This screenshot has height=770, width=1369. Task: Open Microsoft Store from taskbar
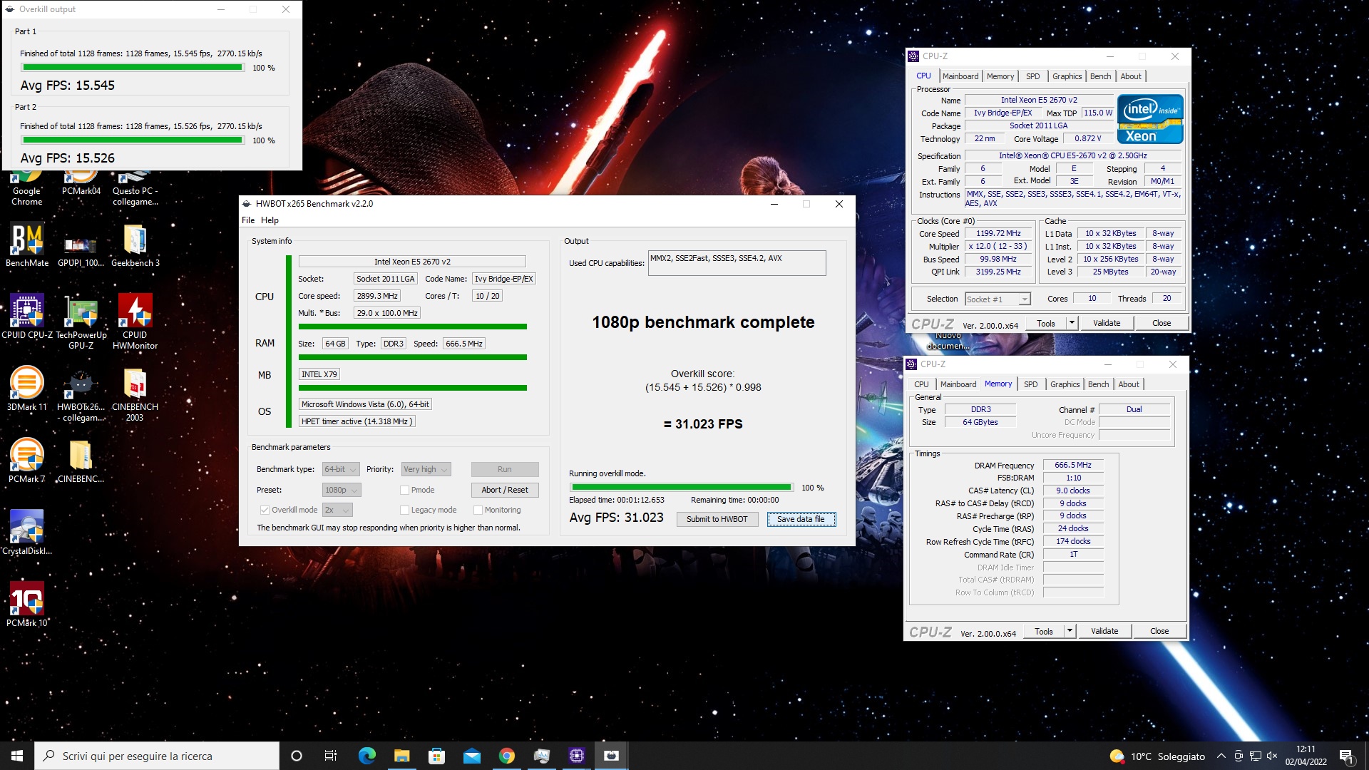(436, 756)
